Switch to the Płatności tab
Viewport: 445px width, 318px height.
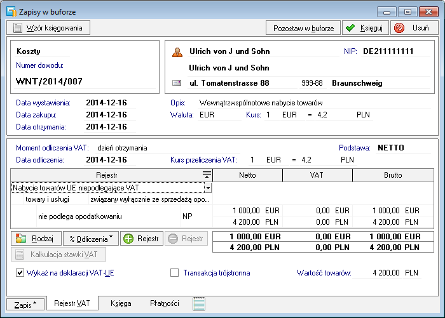pyautogui.click(x=164, y=303)
